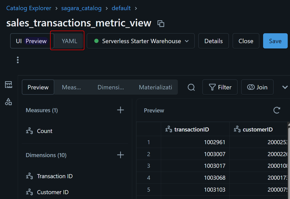Select the Measures tab
Viewport: 290px width, 199px height.
click(x=71, y=87)
